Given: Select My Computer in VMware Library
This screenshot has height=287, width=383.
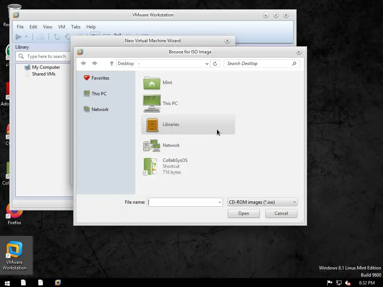Looking at the screenshot, I should [42, 67].
